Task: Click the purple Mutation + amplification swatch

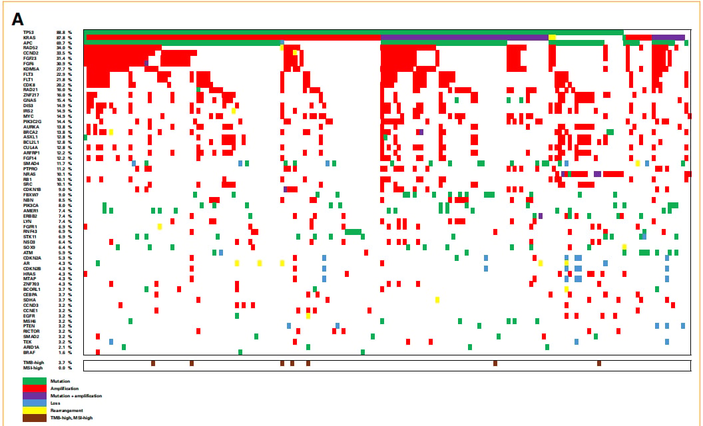Action: tap(35, 396)
